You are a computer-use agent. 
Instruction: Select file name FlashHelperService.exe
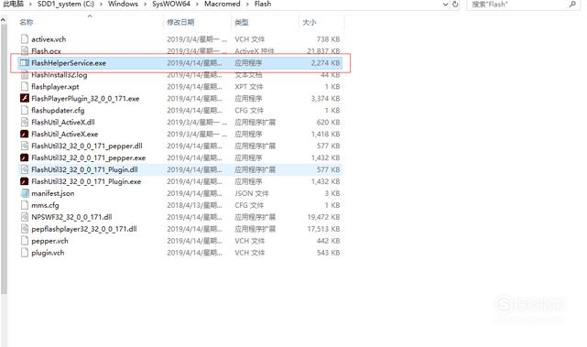[69, 63]
